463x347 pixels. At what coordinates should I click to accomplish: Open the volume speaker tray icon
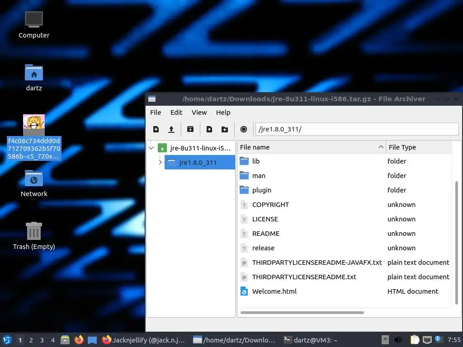(x=398, y=340)
